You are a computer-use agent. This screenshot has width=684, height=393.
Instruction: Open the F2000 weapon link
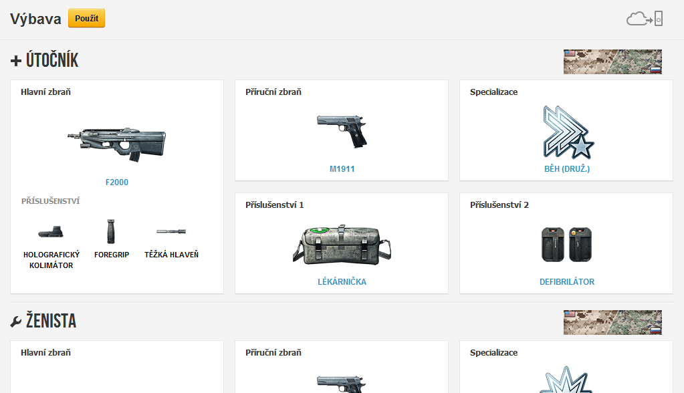pyautogui.click(x=117, y=182)
